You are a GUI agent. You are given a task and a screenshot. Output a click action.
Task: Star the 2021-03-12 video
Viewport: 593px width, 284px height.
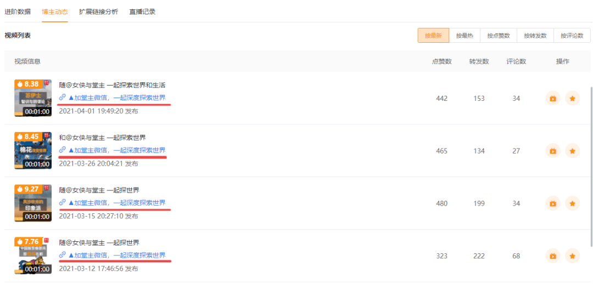tap(572, 256)
